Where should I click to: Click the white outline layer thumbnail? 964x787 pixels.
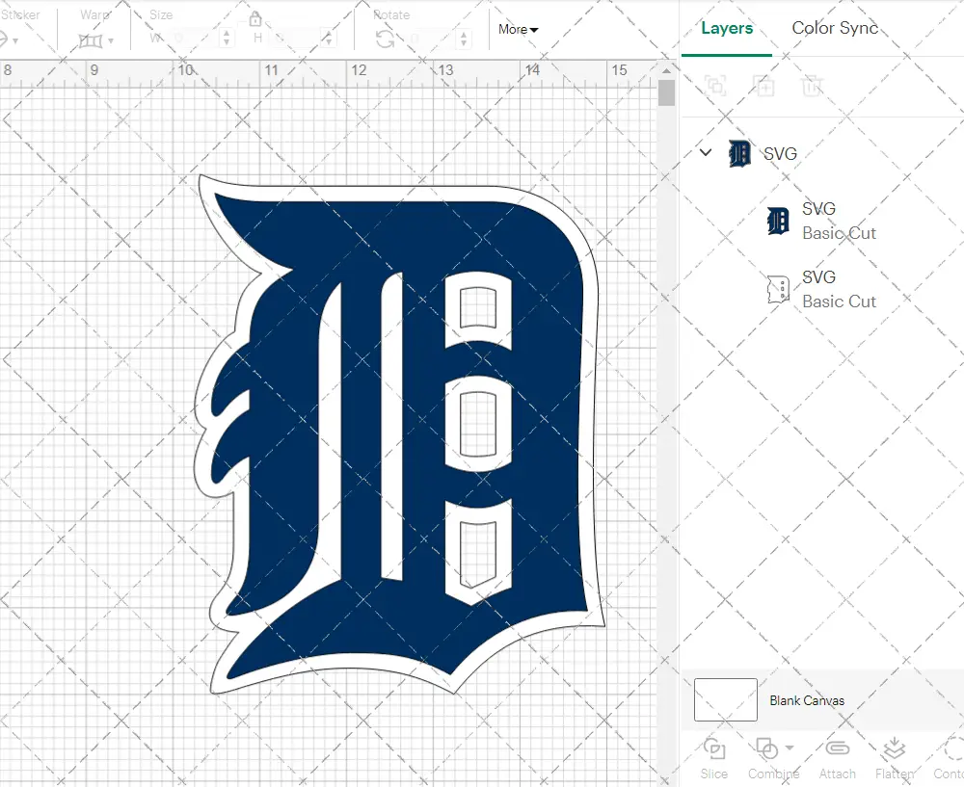[x=778, y=289]
